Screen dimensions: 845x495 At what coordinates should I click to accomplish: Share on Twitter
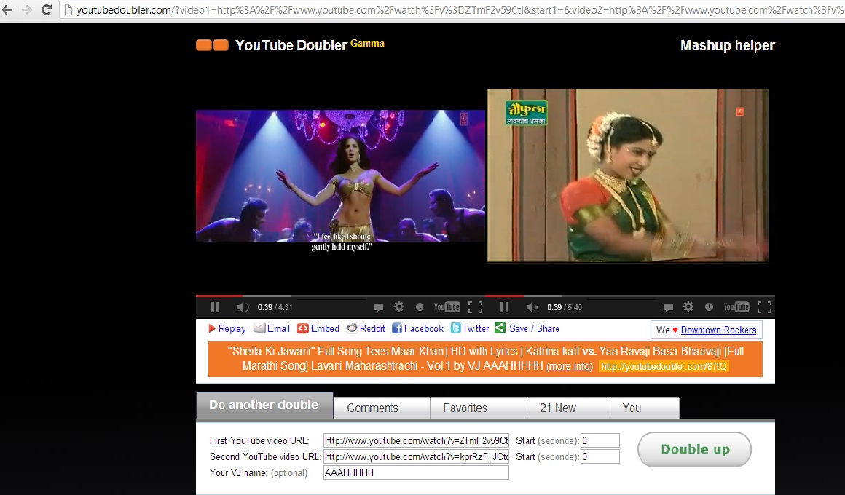[470, 328]
